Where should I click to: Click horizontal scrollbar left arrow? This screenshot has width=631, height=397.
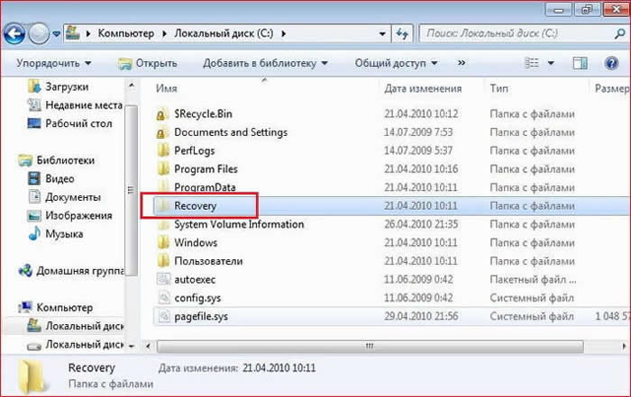tap(148, 346)
